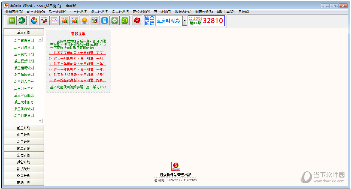Open the 数据管理(D) menu
This screenshot has height=189, width=351.
[14, 12]
